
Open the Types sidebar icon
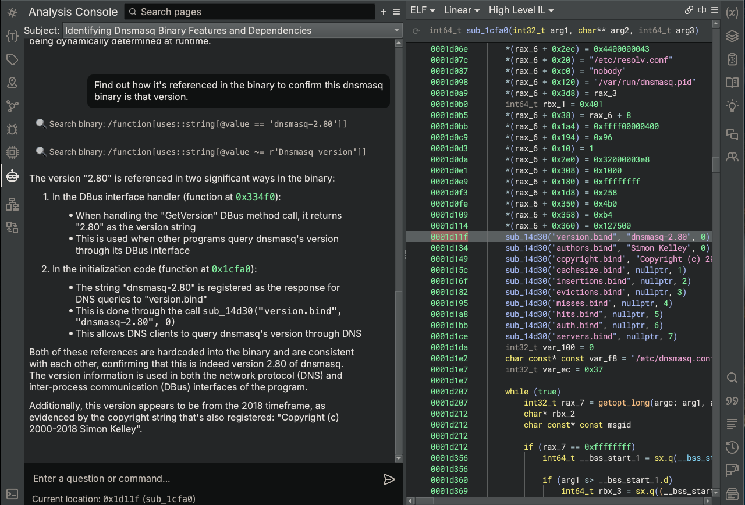coord(12,36)
